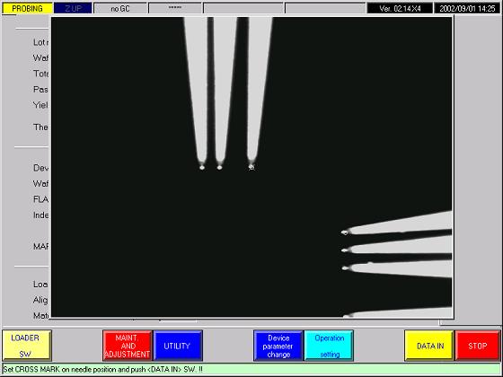Select Device parameter change button

click(278, 346)
